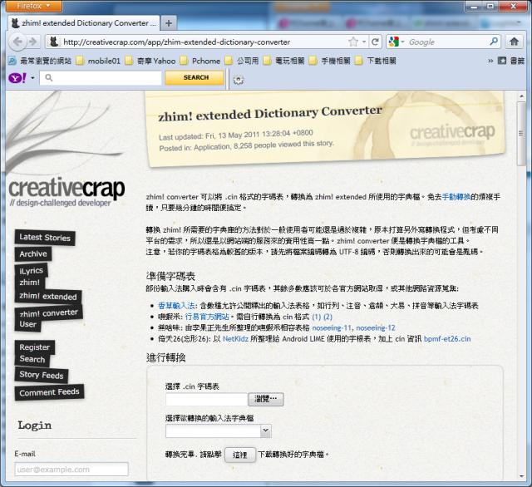Download the noseeing-12 table link
The width and height of the screenshot is (532, 487).
[376, 328]
